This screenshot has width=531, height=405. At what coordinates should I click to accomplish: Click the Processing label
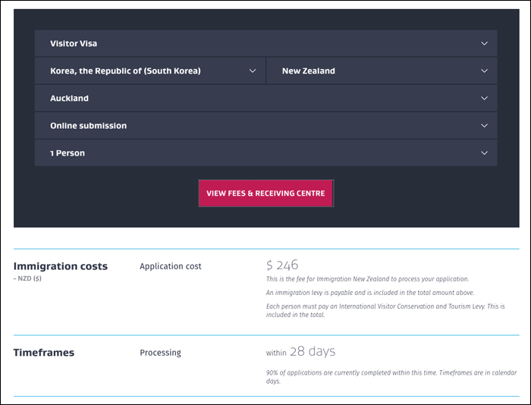click(160, 353)
